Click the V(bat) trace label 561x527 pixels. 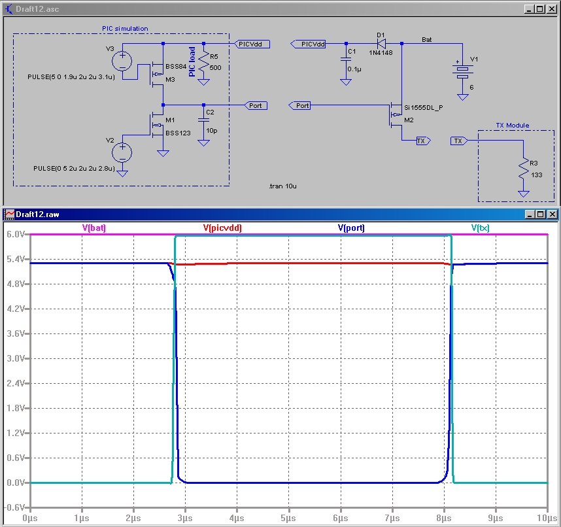click(93, 228)
